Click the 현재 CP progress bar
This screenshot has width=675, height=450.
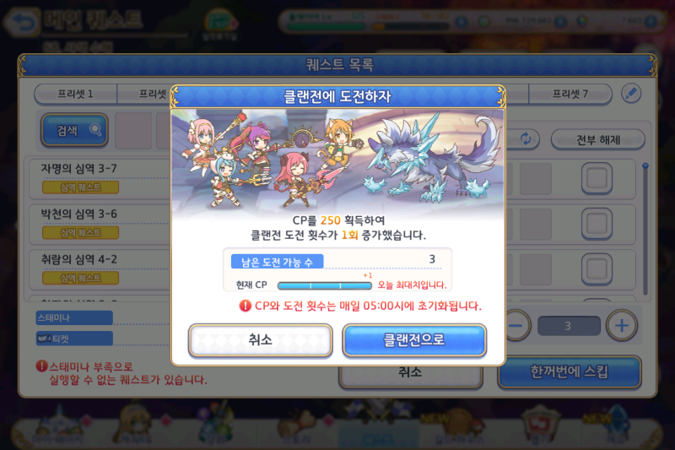[325, 285]
